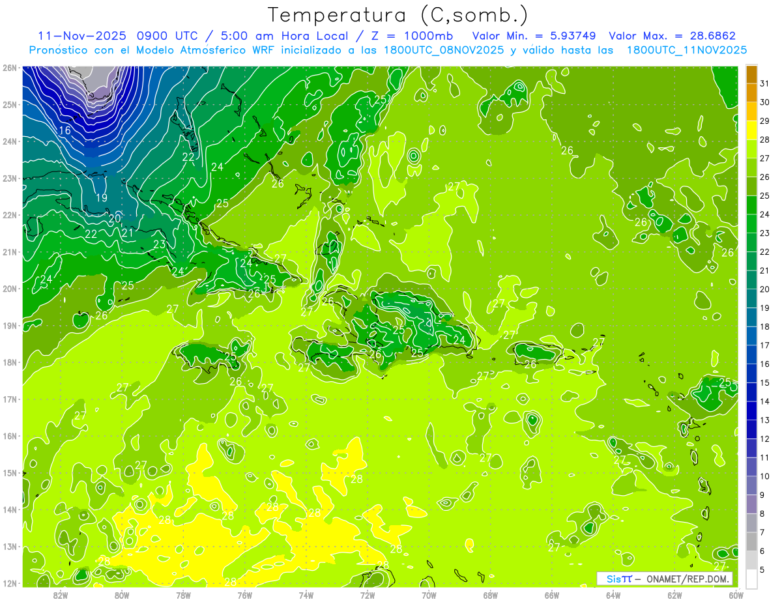The width and height of the screenshot is (782, 604).
Task: Pick the blue legend band between 16 and 17
Action: coord(751,355)
